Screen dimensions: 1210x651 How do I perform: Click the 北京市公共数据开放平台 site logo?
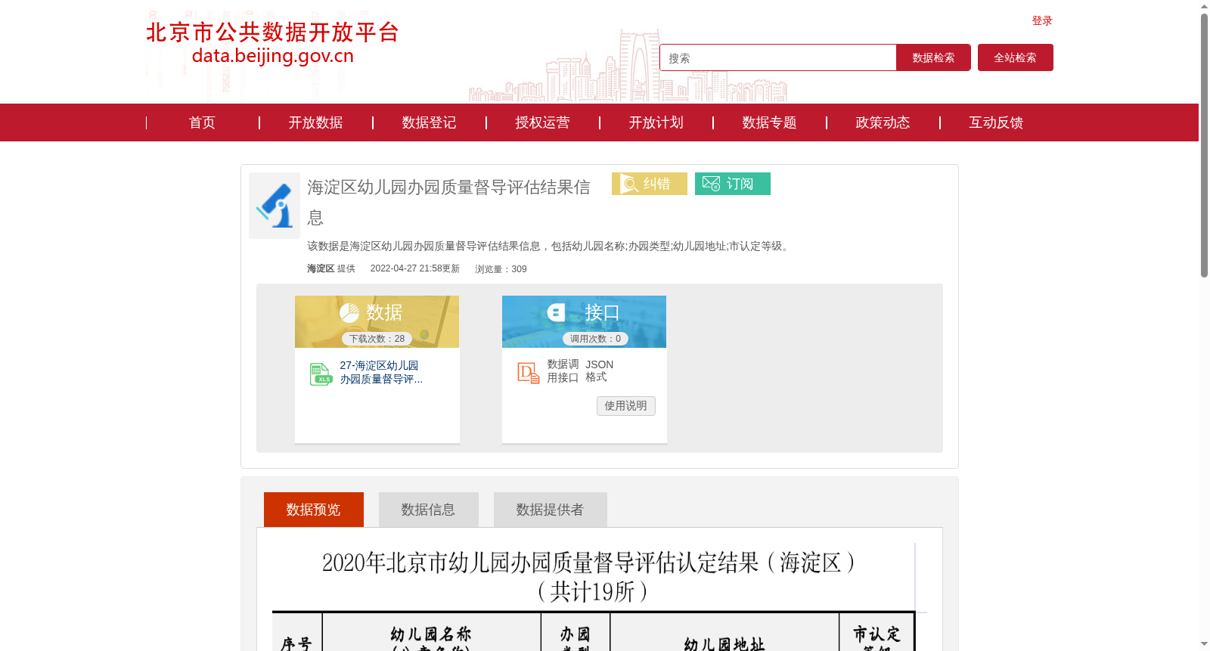(x=272, y=43)
